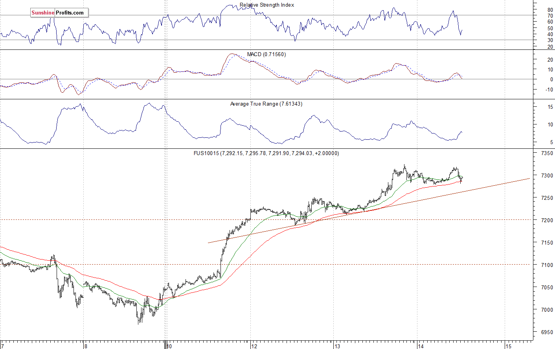Screen dimensions: 555x349
Task: Click the 20 value on MACD axis
Action: click(550, 60)
